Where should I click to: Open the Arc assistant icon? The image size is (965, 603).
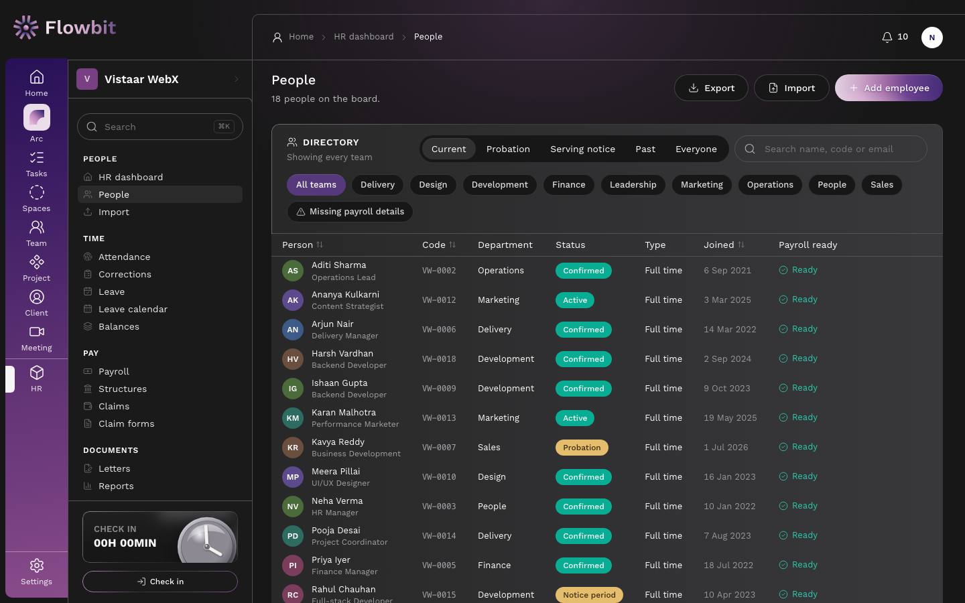coord(36,118)
